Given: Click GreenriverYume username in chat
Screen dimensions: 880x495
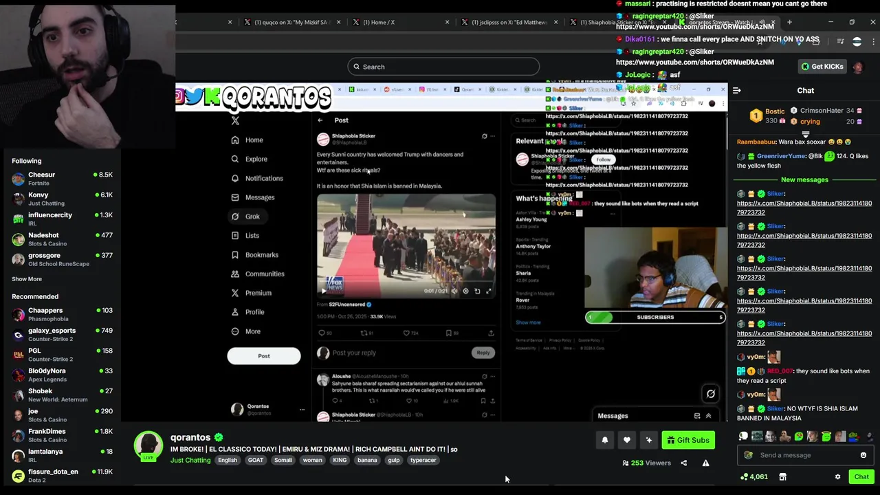Looking at the screenshot, I should pyautogui.click(x=781, y=156).
